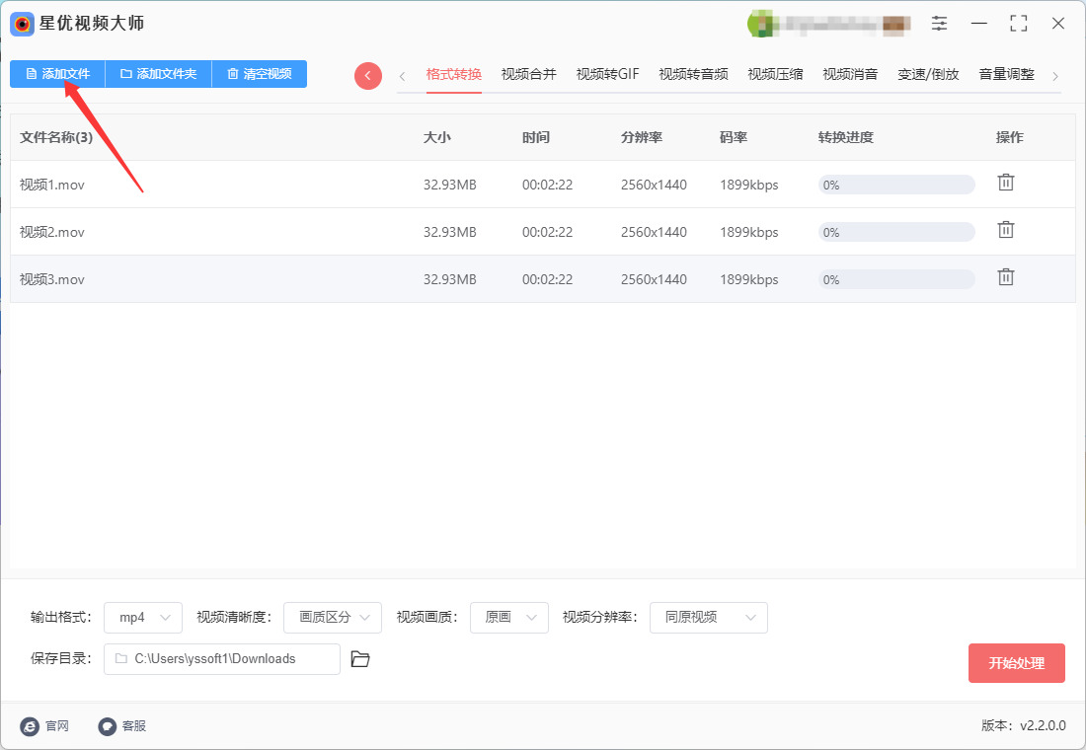This screenshot has height=750, width=1086.
Task: Click the version text v2.2.0.0
Action: 1044,725
